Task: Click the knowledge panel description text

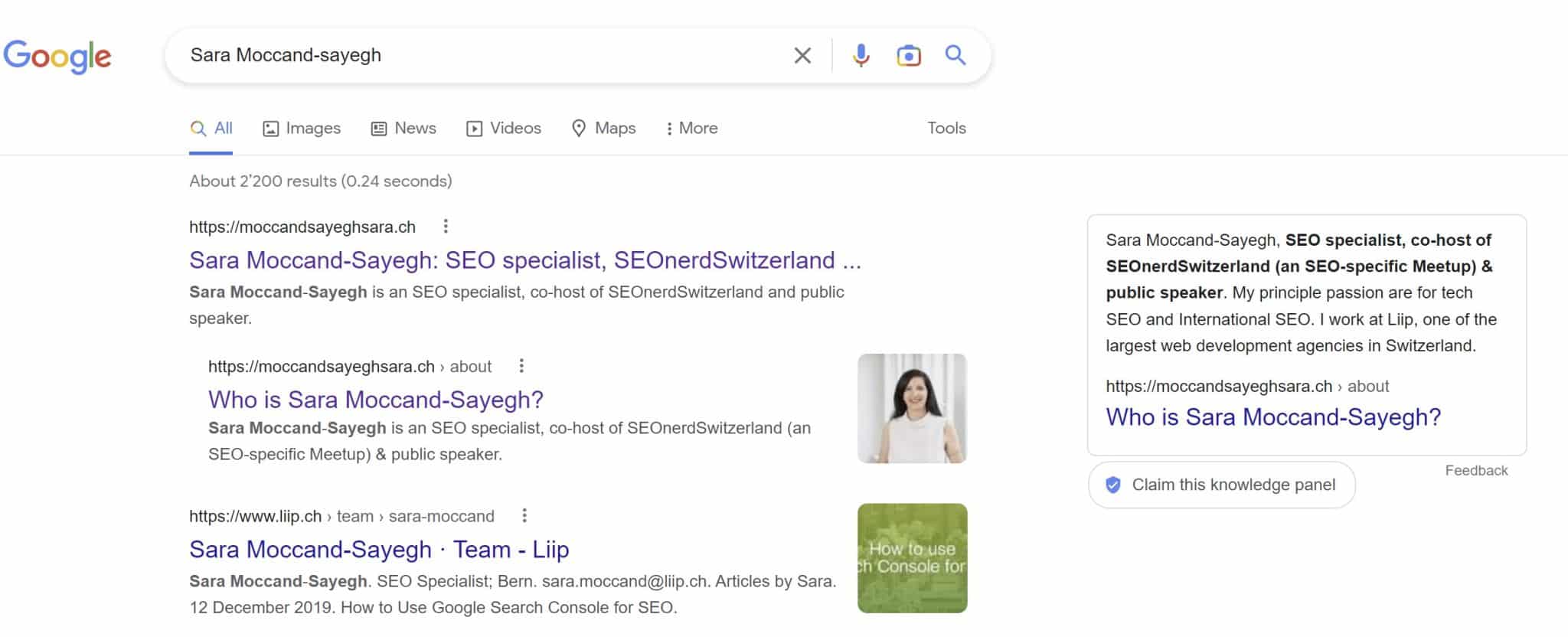Action: click(1301, 292)
